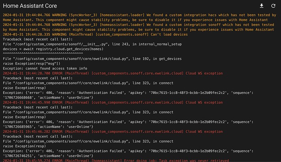Refresh the Home Assistant Core log
This screenshot has width=281, height=162.
pyautogui.click(x=273, y=6)
